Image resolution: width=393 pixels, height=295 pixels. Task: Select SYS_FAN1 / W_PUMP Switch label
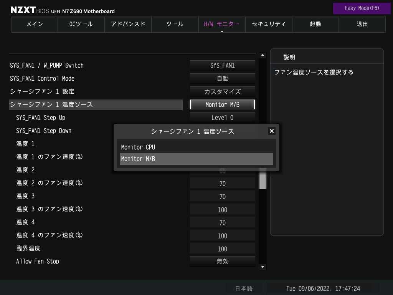pyautogui.click(x=47, y=65)
